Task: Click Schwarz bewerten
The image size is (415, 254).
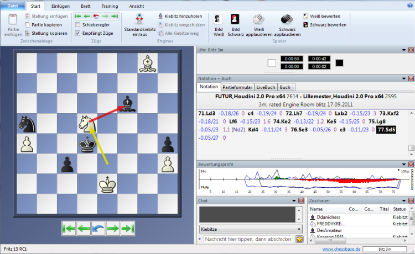Action: [x=325, y=25]
